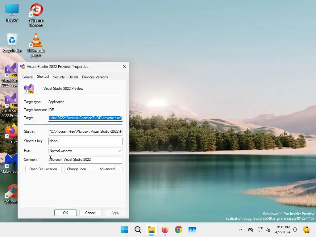
Task: Click the 'IDE' target location value
Action: 51,110
